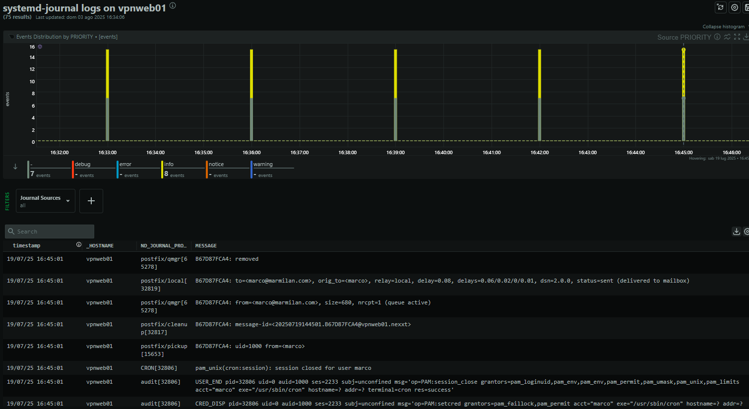Sort by the timestamp column header
The width and height of the screenshot is (749, 409).
tap(27, 245)
